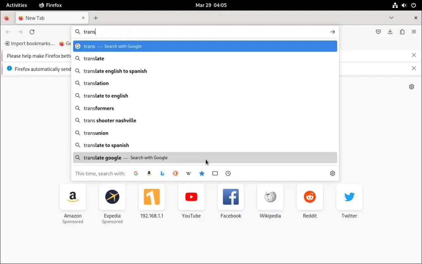Click in the address bar input

[204, 32]
